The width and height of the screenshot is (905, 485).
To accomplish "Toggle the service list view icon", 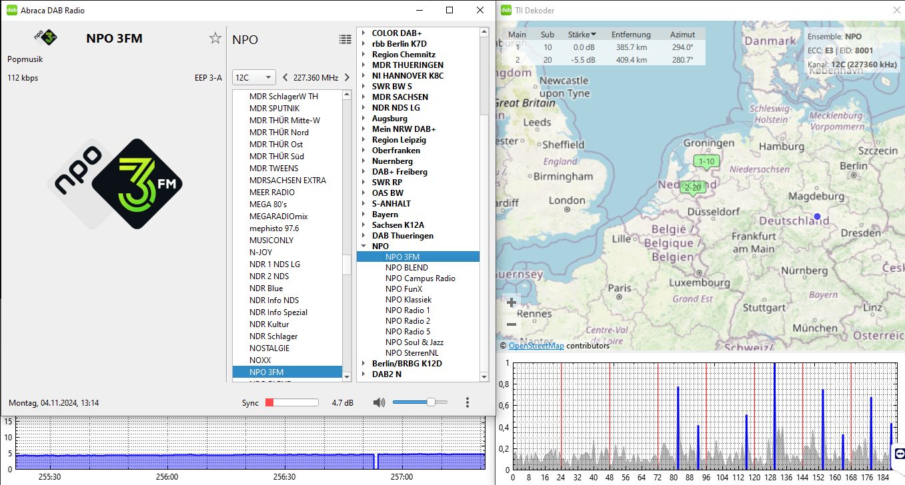I will pos(345,39).
